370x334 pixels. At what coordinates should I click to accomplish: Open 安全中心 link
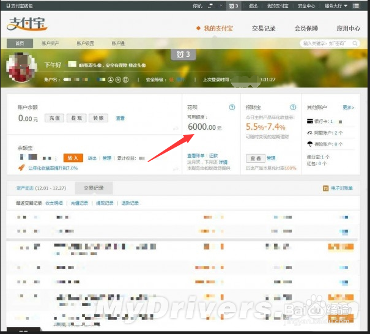(x=306, y=6)
